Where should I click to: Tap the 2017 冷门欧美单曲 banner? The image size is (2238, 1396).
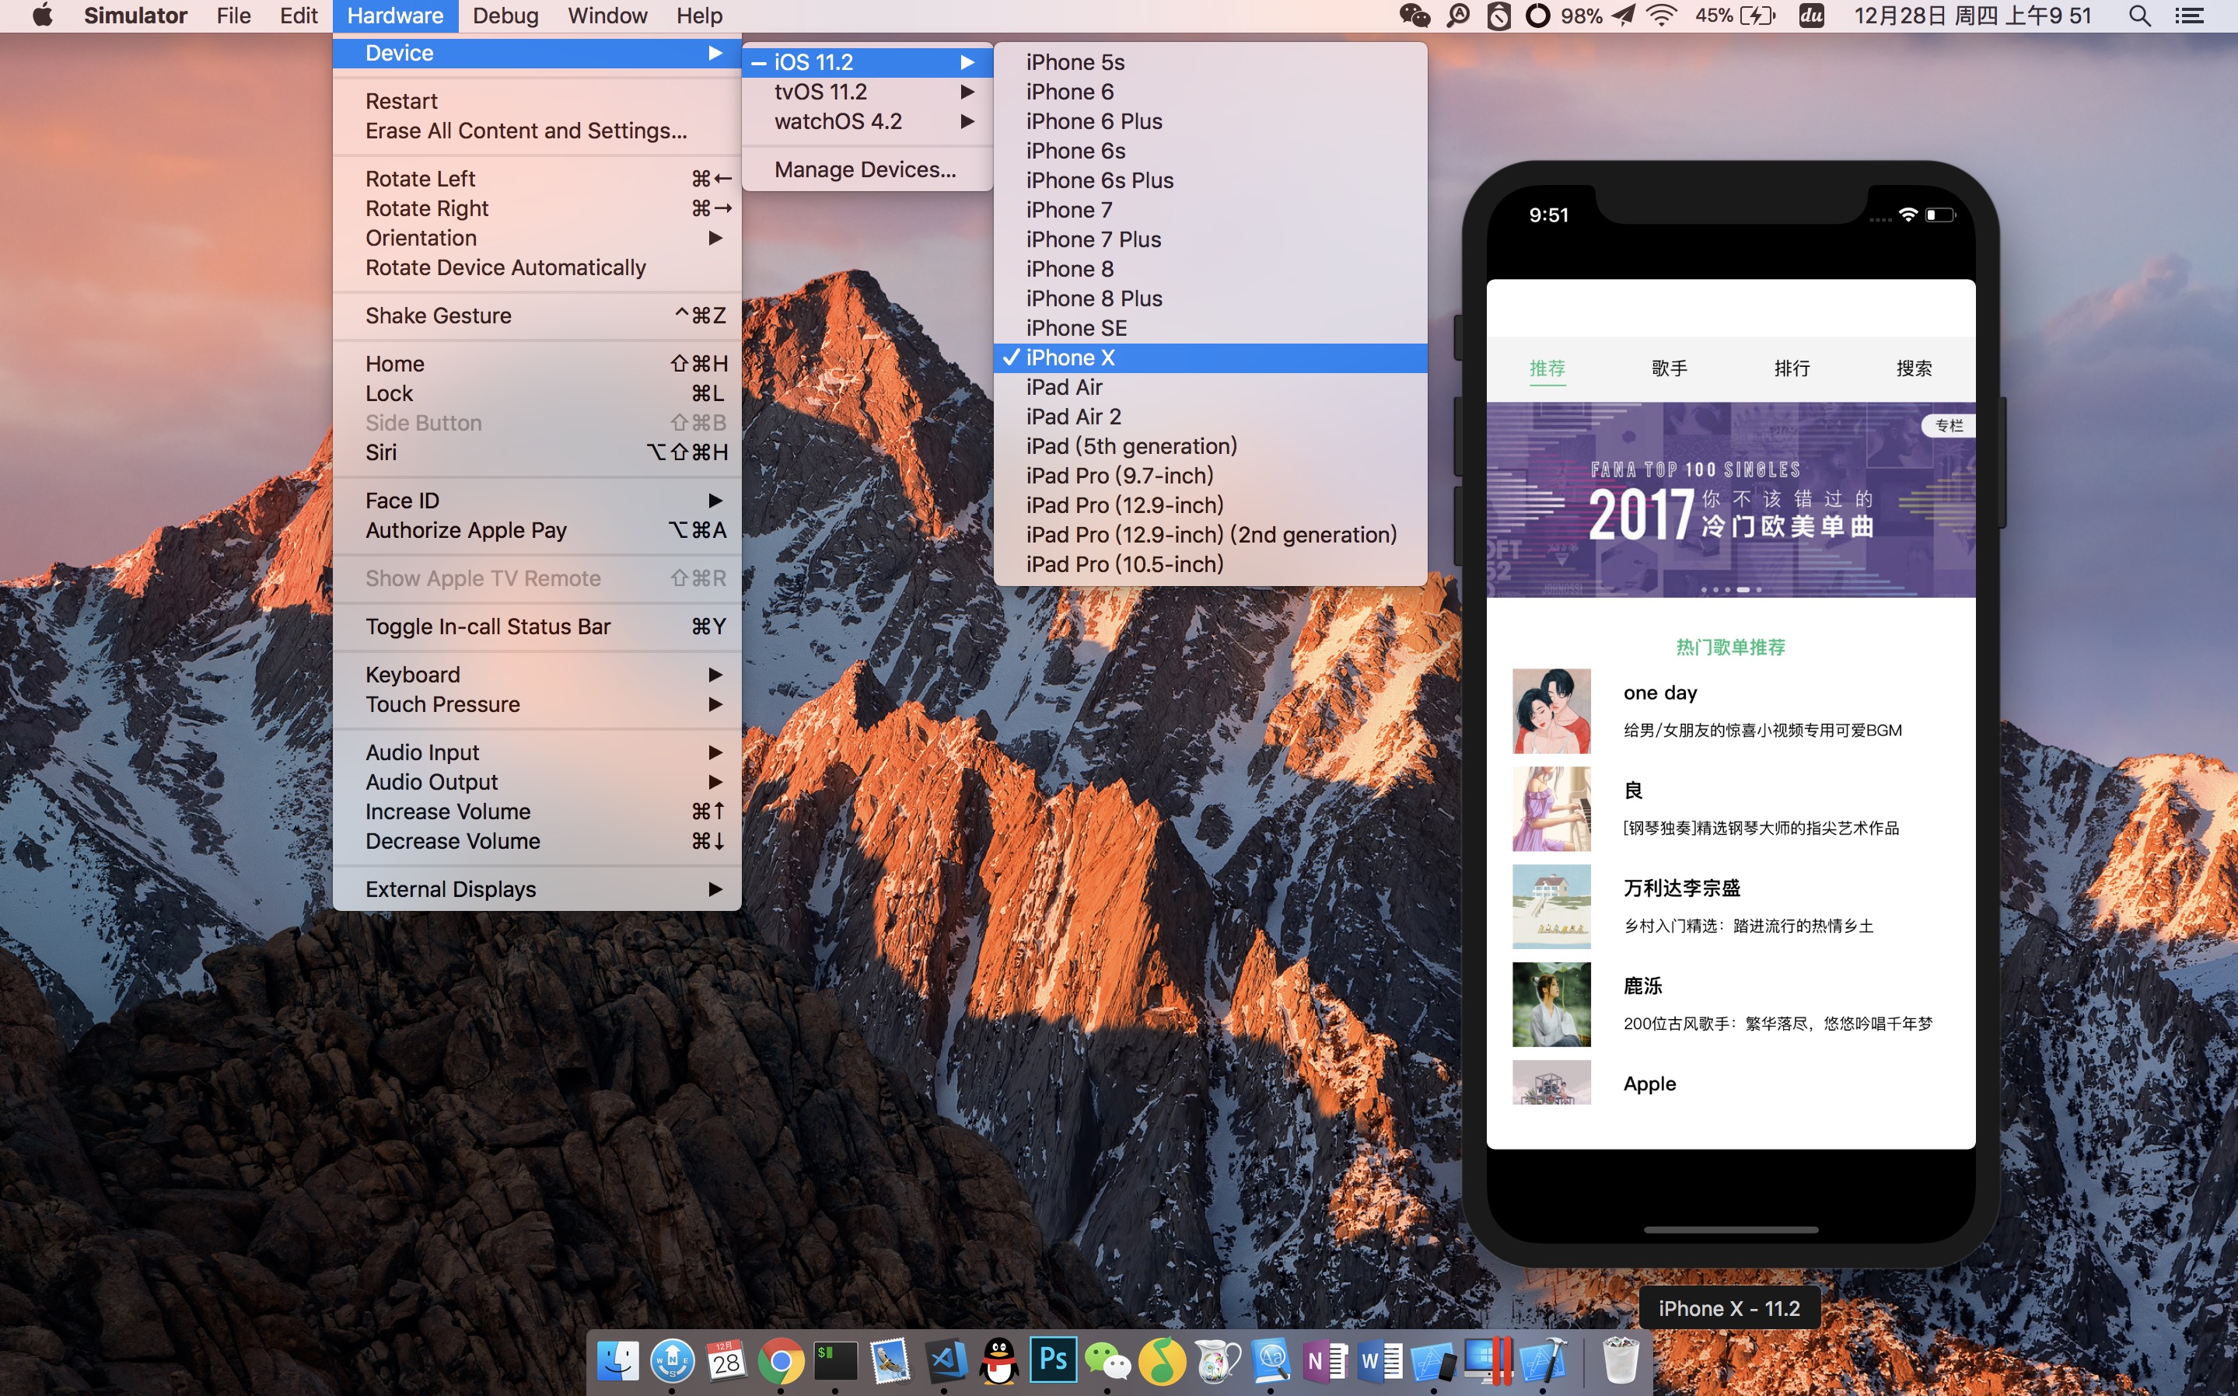[1730, 500]
